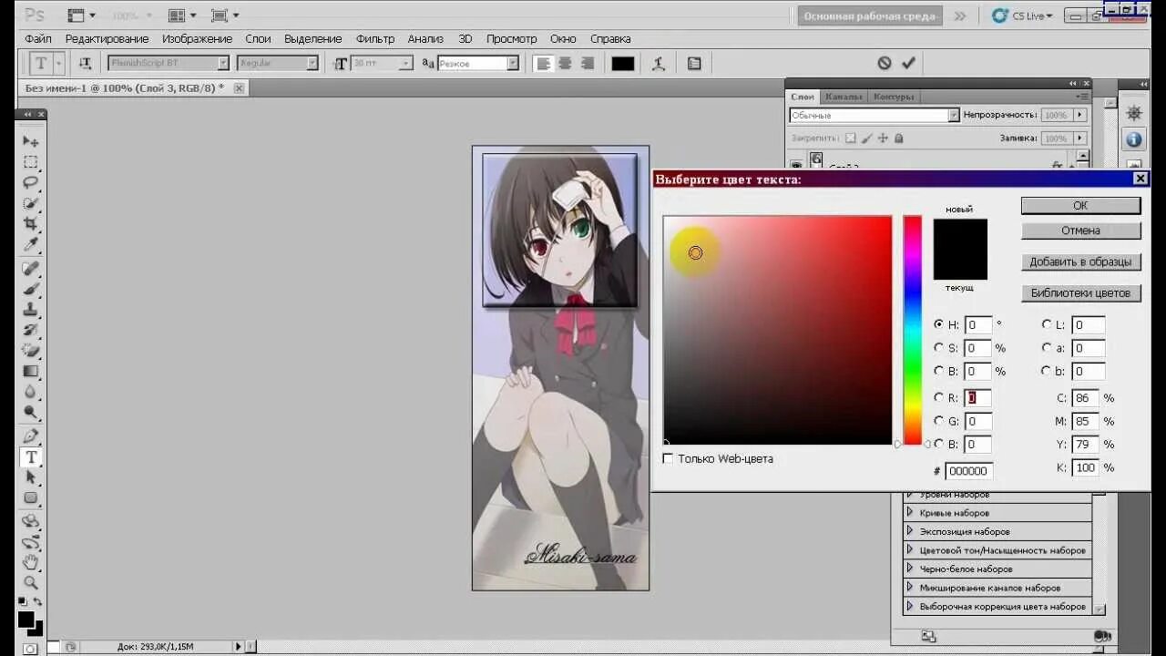Screen dimensions: 1166x656
Task: Click the left align text icon
Action: click(x=543, y=63)
